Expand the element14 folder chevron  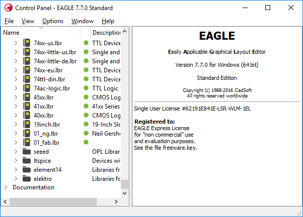coord(16,170)
